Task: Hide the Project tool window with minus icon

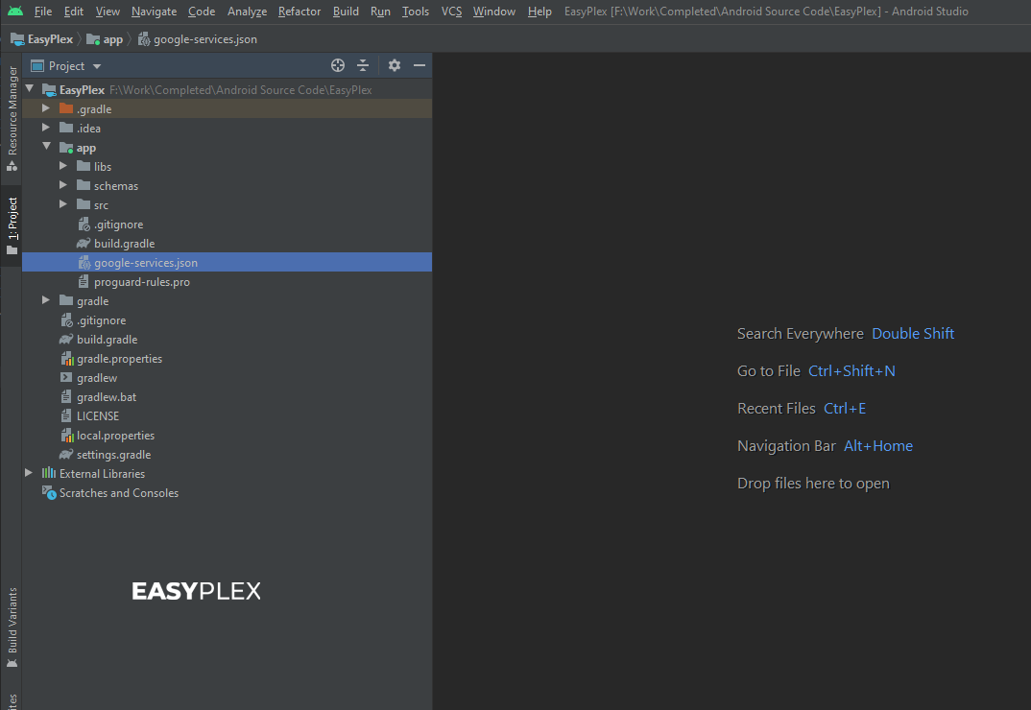Action: 420,65
